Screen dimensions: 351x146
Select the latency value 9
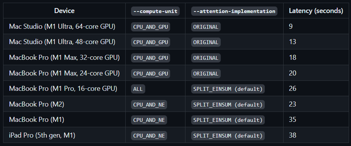291,26
